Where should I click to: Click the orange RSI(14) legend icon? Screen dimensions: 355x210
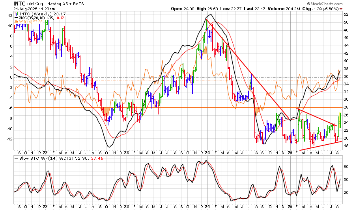click(x=16, y=22)
